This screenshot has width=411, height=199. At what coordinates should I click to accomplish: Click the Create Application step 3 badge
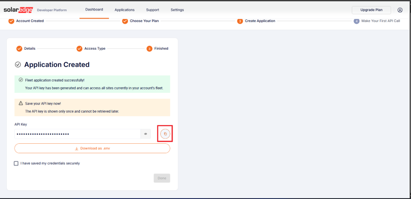[x=240, y=21]
